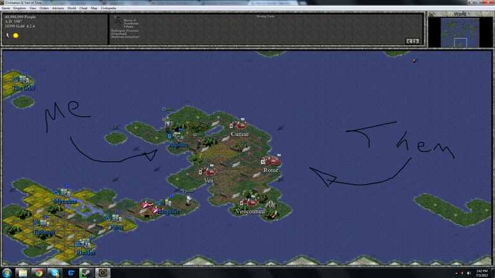Select the city of Ephesos
The height and width of the screenshot is (278, 495).
tap(42, 223)
